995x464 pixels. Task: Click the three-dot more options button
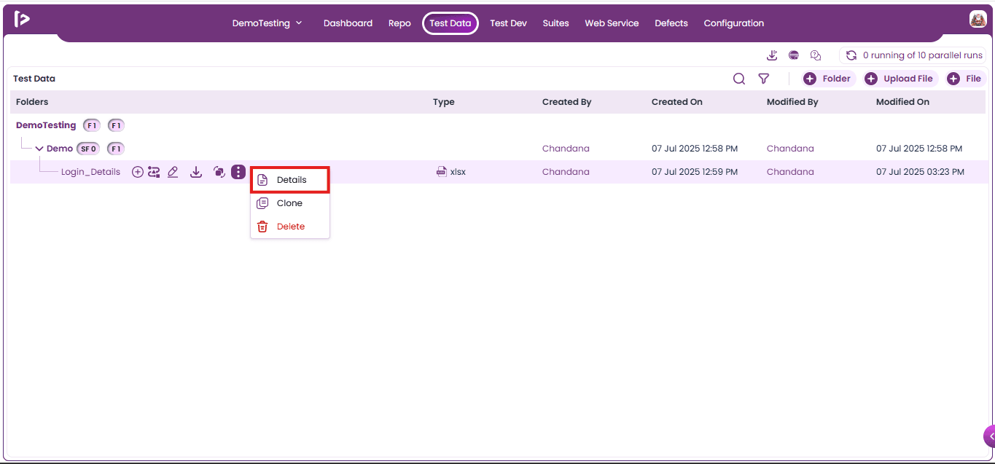238,172
